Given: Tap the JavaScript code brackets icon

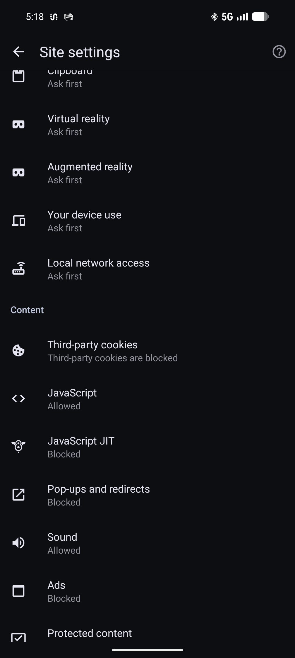Looking at the screenshot, I should coord(18,398).
